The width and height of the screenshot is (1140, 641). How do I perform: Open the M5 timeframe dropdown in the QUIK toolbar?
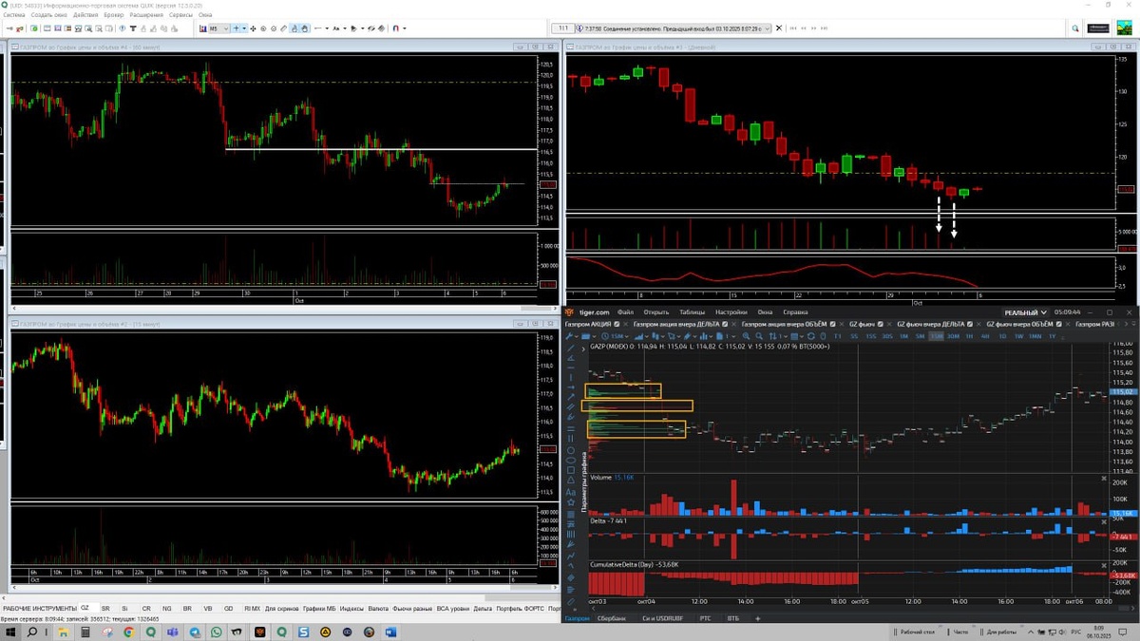(218, 28)
